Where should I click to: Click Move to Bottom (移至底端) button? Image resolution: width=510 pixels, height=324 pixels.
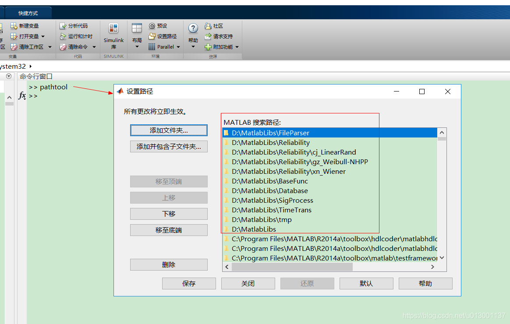tap(169, 230)
